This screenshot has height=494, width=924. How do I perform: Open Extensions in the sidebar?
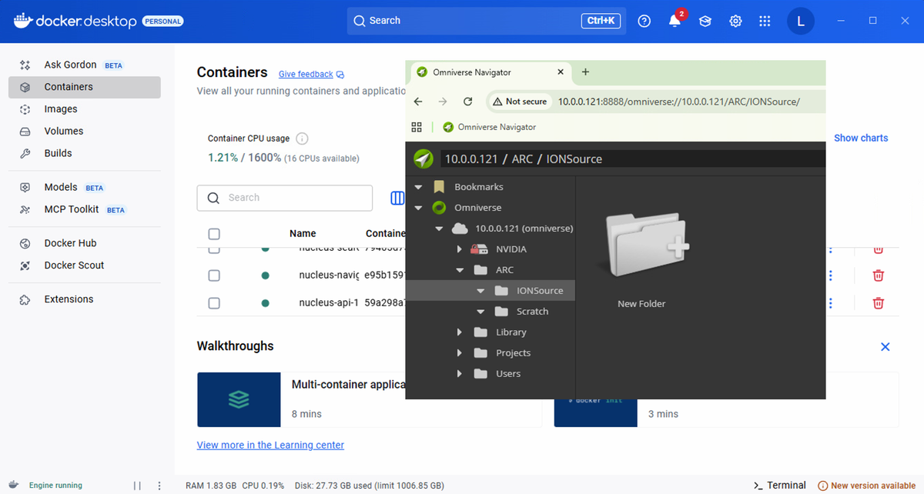tap(85, 299)
